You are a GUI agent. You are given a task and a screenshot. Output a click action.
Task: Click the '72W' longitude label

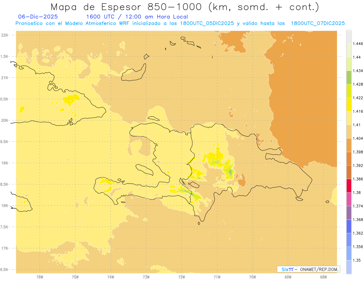click(x=181, y=277)
